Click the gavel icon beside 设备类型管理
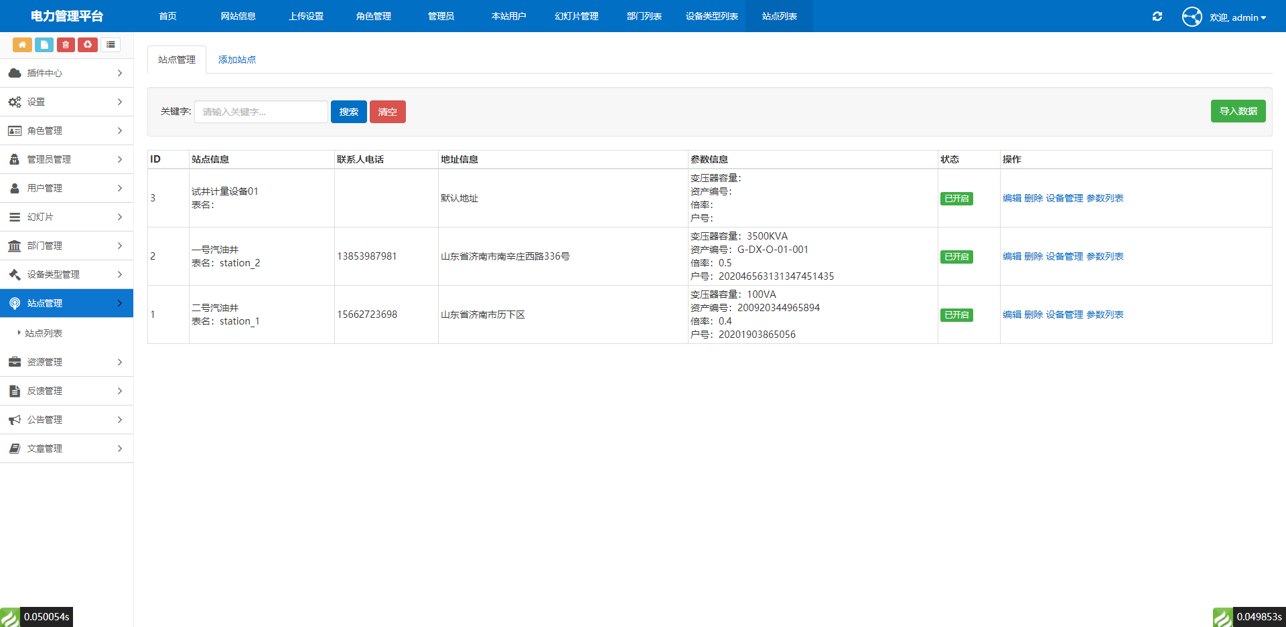The height and width of the screenshot is (627, 1286). tap(15, 274)
